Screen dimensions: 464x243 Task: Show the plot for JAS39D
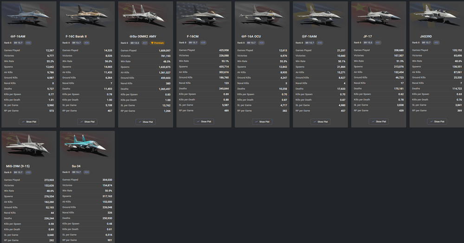pos(437,121)
